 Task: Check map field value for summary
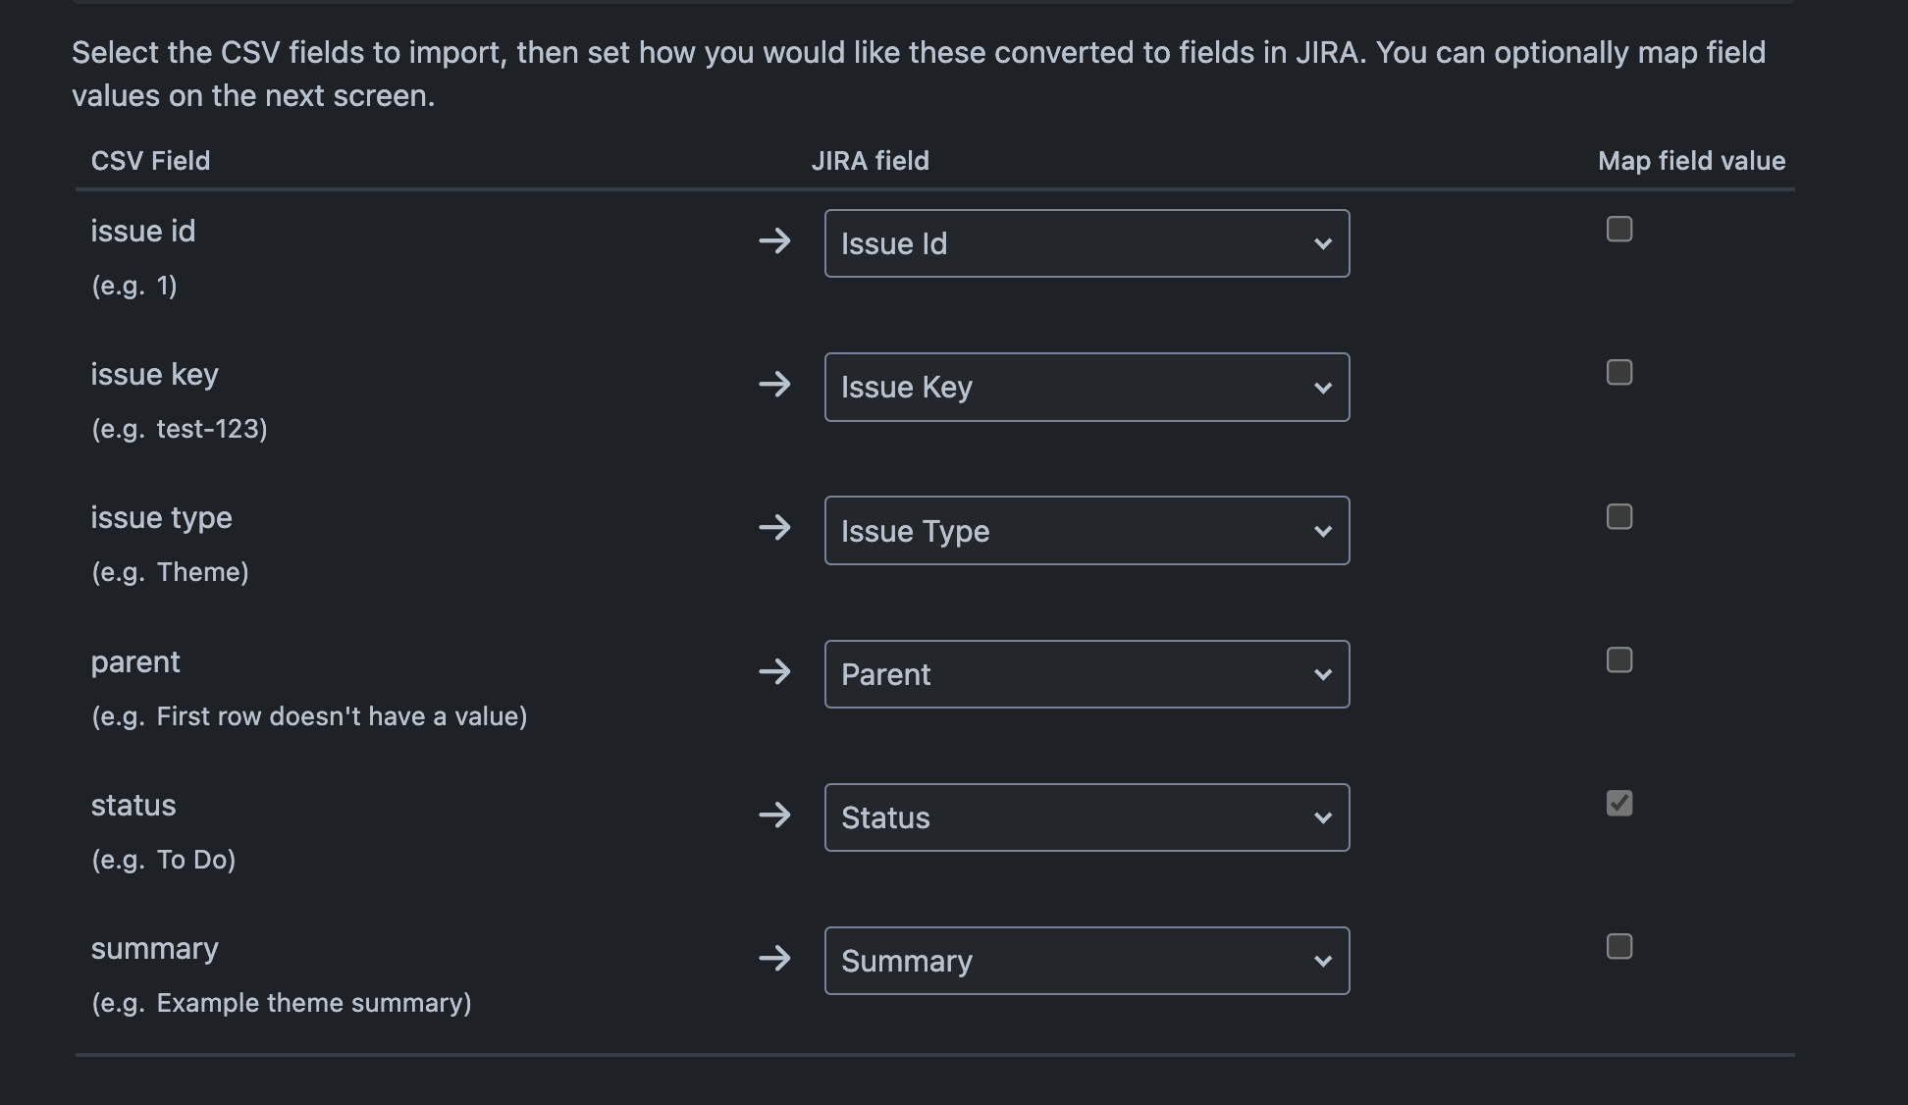click(1618, 947)
